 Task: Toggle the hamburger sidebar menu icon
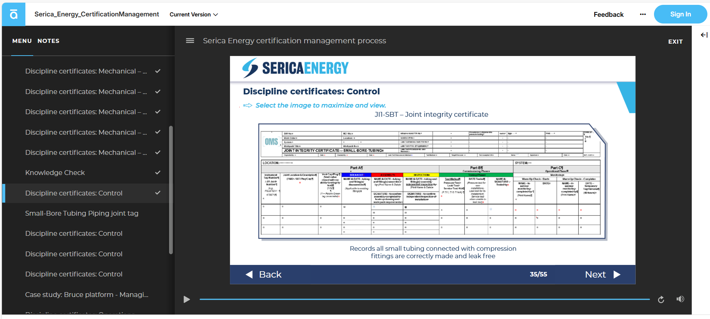pyautogui.click(x=190, y=41)
